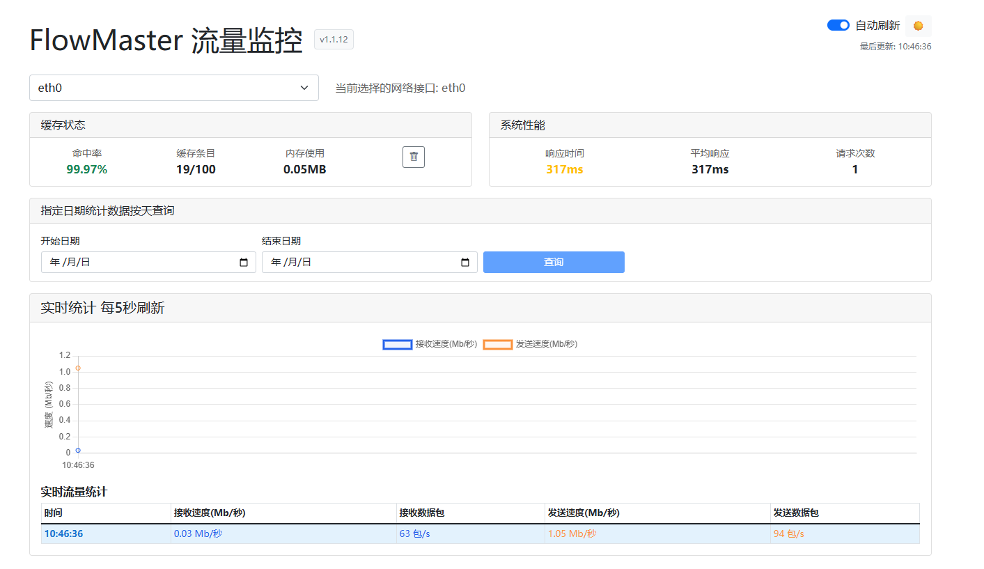The image size is (984, 569).
Task: Click the 平均响应 label
Action: tap(710, 153)
